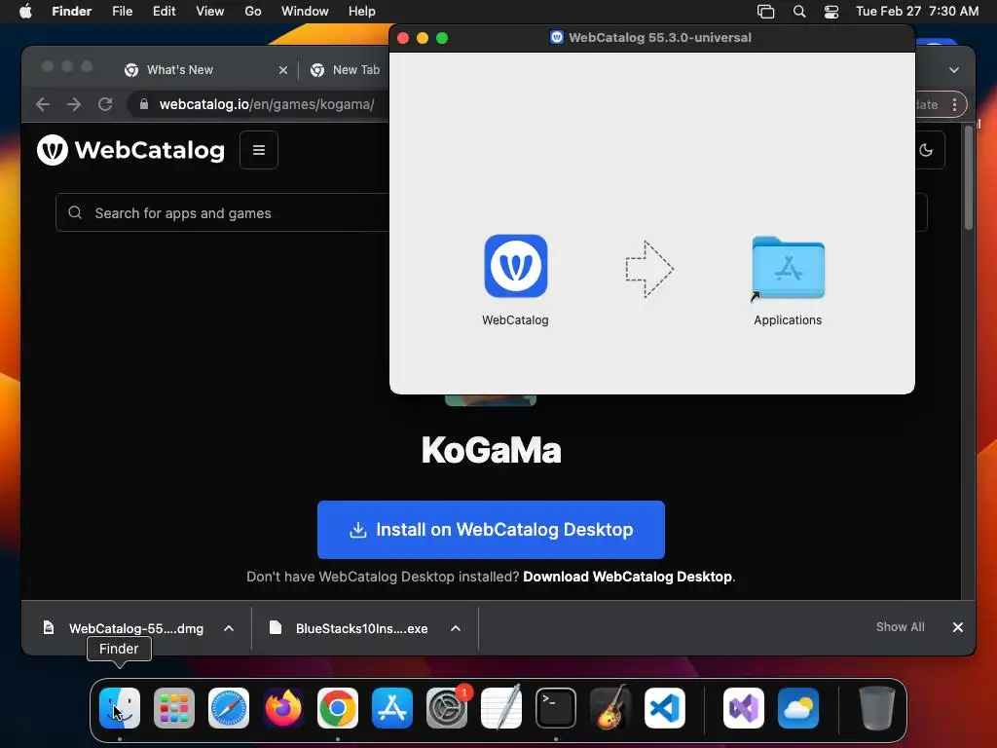
Task: Open Spotlight search in menu bar
Action: click(799, 12)
